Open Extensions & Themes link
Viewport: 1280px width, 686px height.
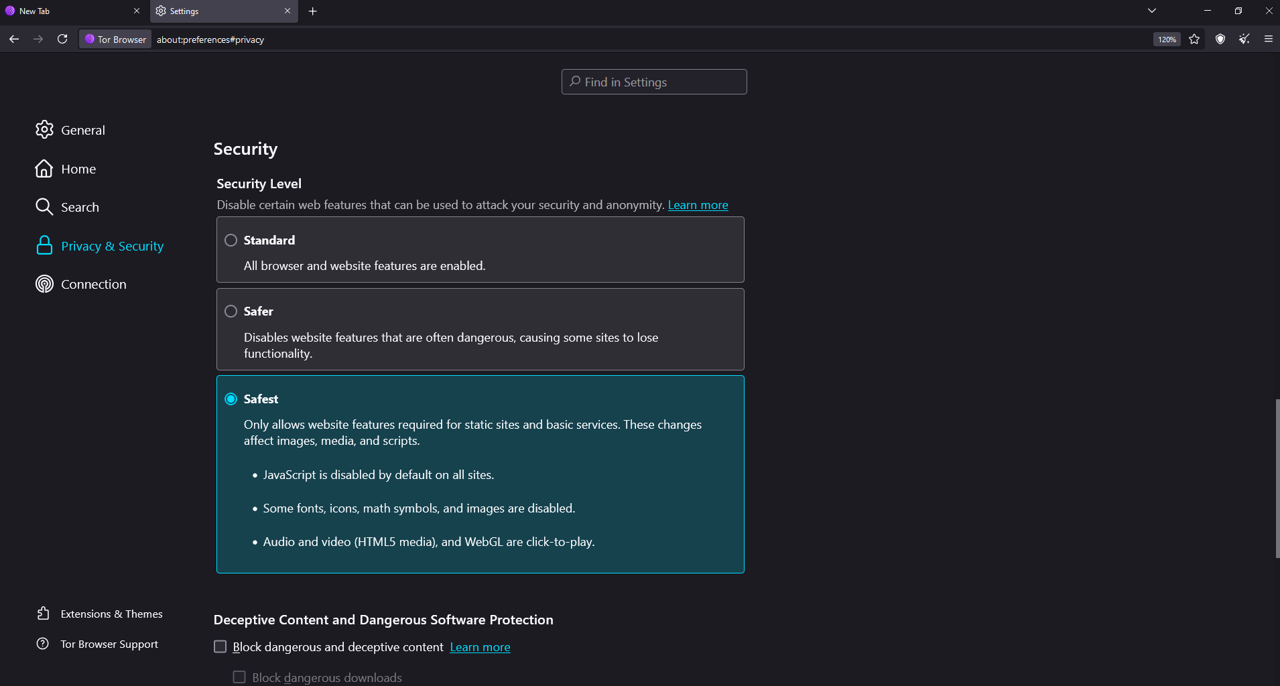point(111,614)
